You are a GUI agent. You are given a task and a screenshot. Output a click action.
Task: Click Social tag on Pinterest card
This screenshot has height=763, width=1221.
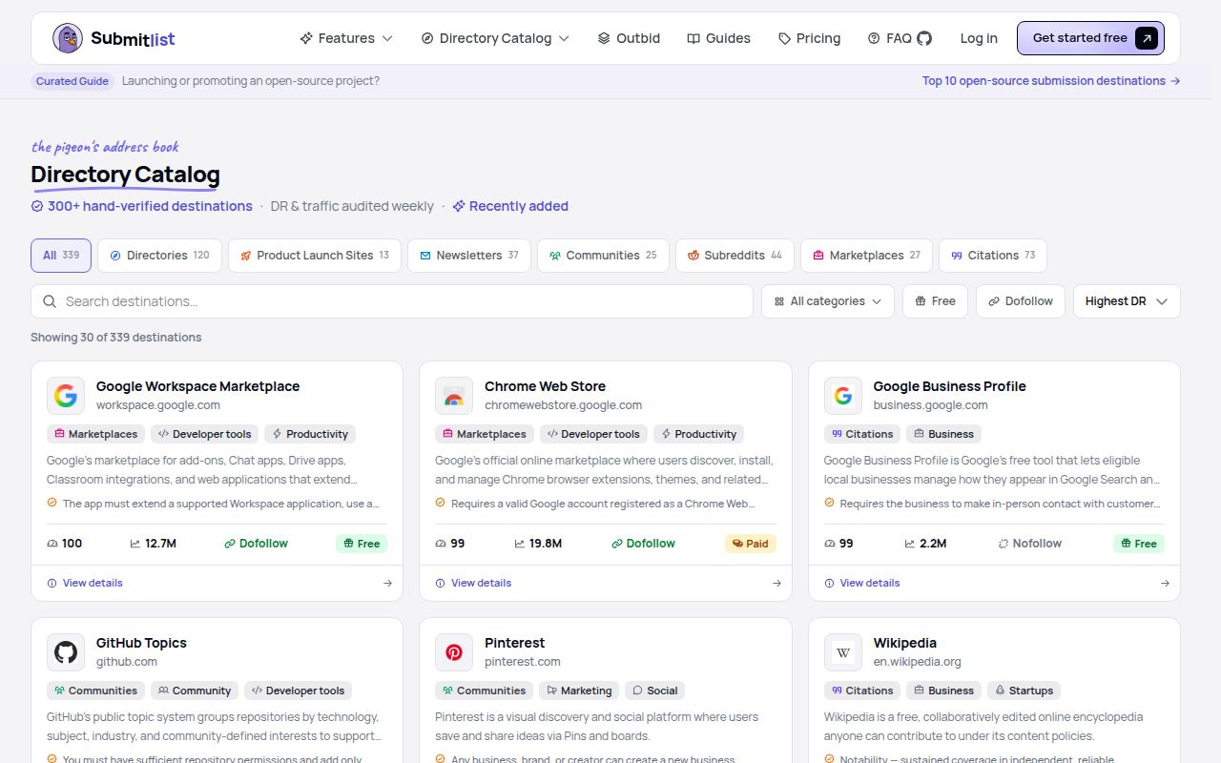(x=655, y=691)
